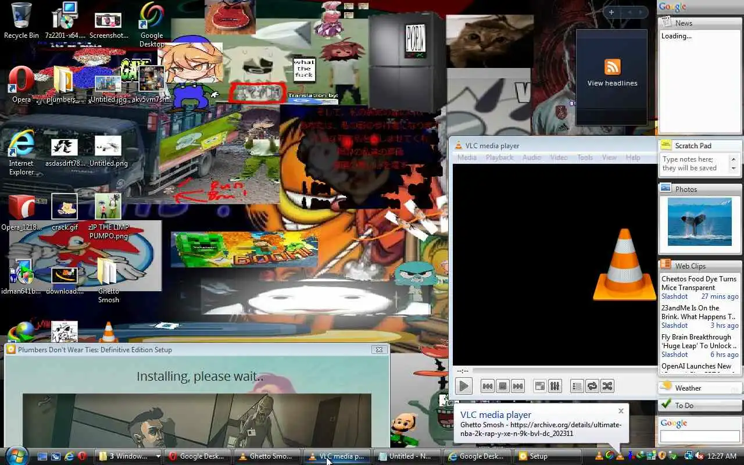Open OpenAI Launches New web clip

(x=696, y=366)
